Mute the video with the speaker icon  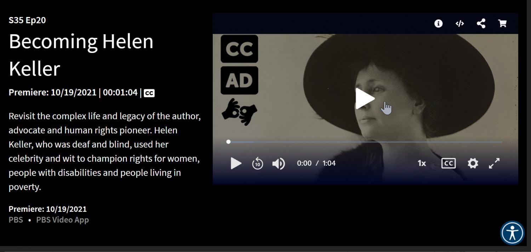[x=279, y=163]
